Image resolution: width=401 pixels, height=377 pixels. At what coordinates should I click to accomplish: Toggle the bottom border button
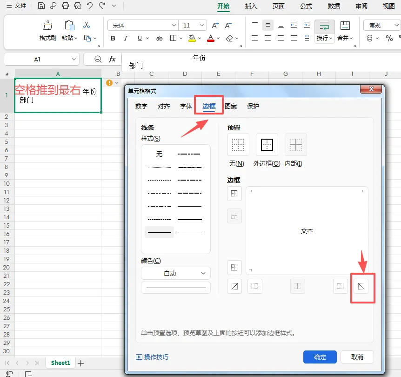coord(234,268)
